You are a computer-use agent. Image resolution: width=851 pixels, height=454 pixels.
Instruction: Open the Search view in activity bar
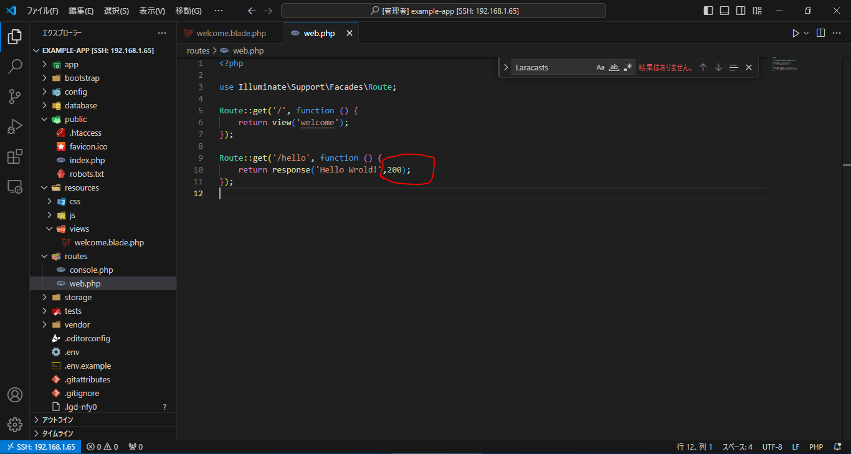coord(15,67)
